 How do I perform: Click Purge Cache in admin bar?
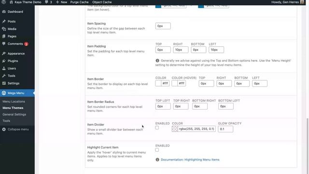(x=79, y=2)
